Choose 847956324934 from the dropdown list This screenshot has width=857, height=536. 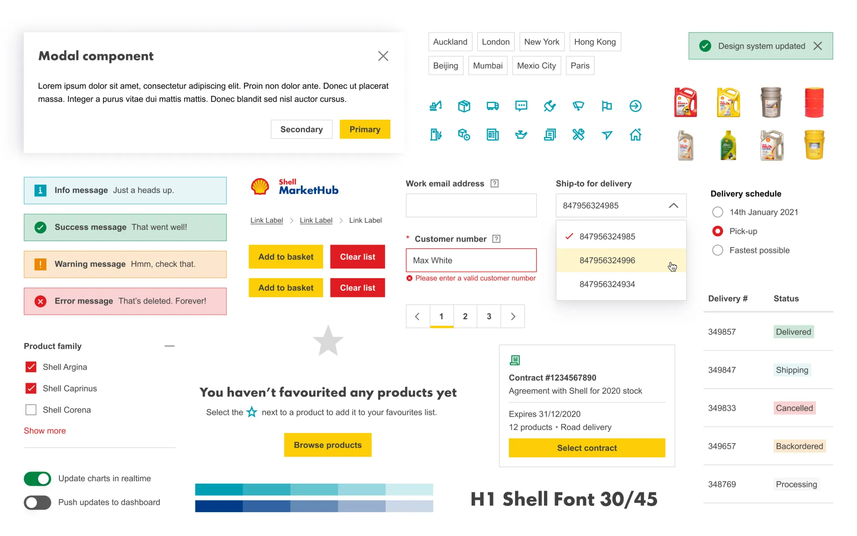(x=607, y=284)
